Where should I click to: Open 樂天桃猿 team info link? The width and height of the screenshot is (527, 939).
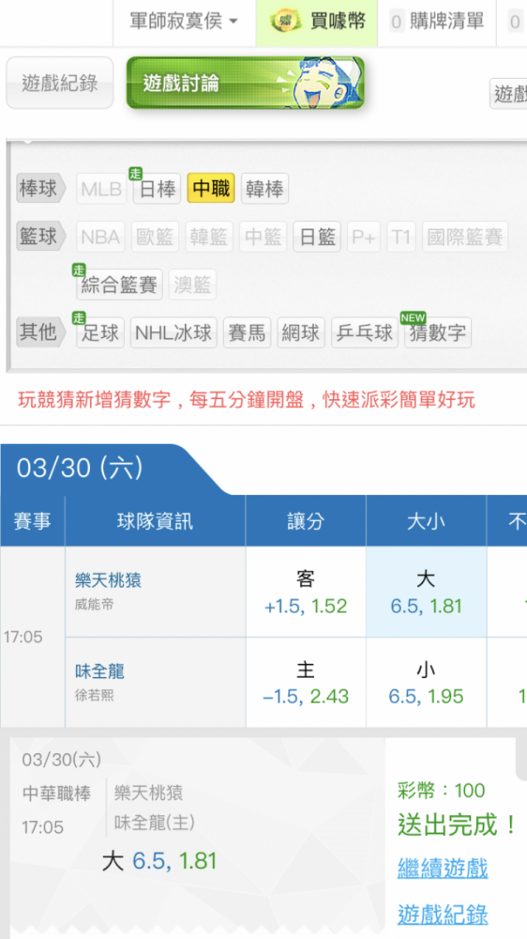point(108,579)
